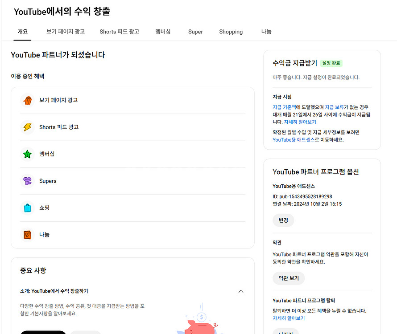The height and width of the screenshot is (334, 397).
Task: Click the purple Supers icon
Action: (27, 181)
